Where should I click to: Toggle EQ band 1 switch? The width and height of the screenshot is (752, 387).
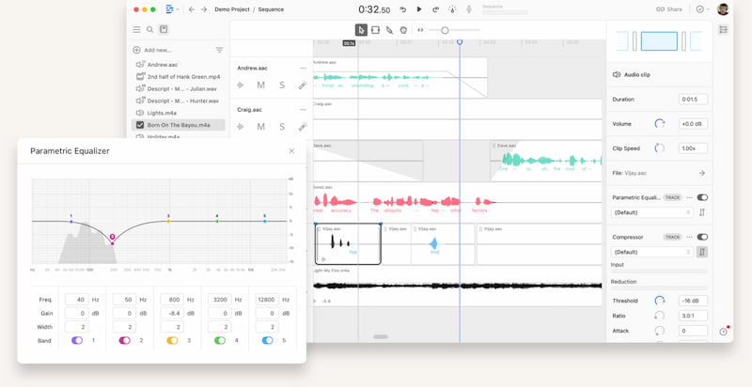coord(77,341)
